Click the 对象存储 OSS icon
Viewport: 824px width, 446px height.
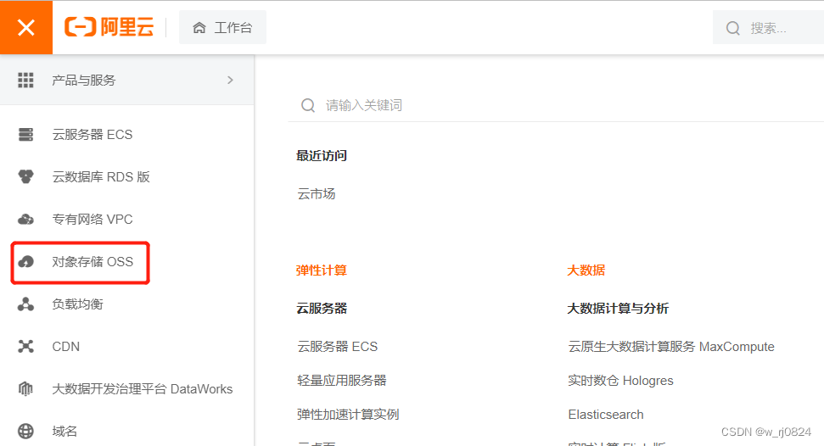[x=25, y=262]
